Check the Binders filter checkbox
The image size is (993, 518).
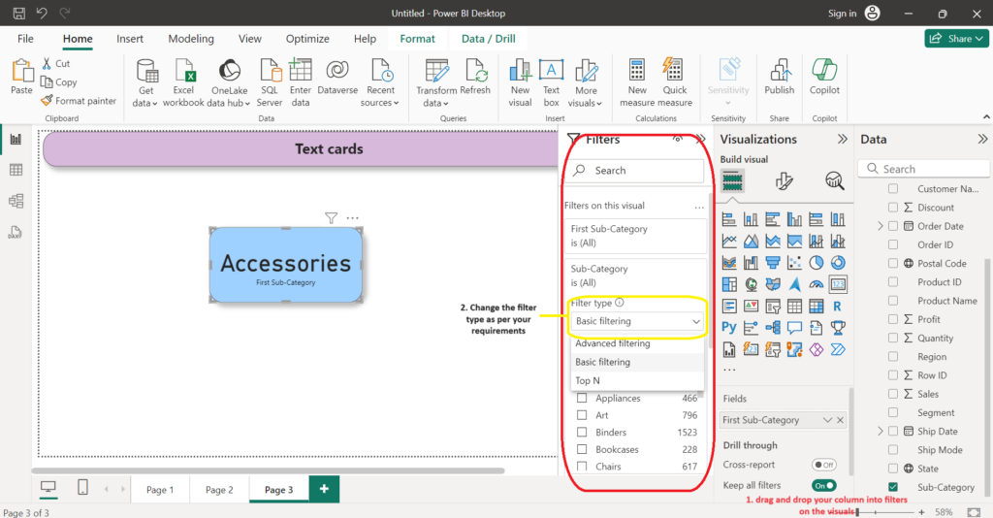(582, 433)
